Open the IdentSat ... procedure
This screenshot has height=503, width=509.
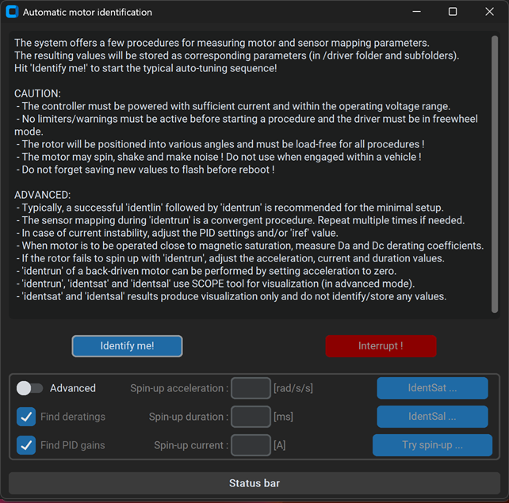432,388
